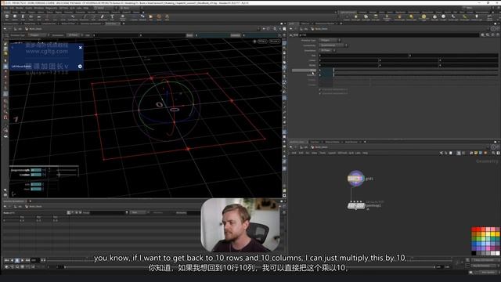
Task: Add an Area Light from the shelf
Action: 376,17
